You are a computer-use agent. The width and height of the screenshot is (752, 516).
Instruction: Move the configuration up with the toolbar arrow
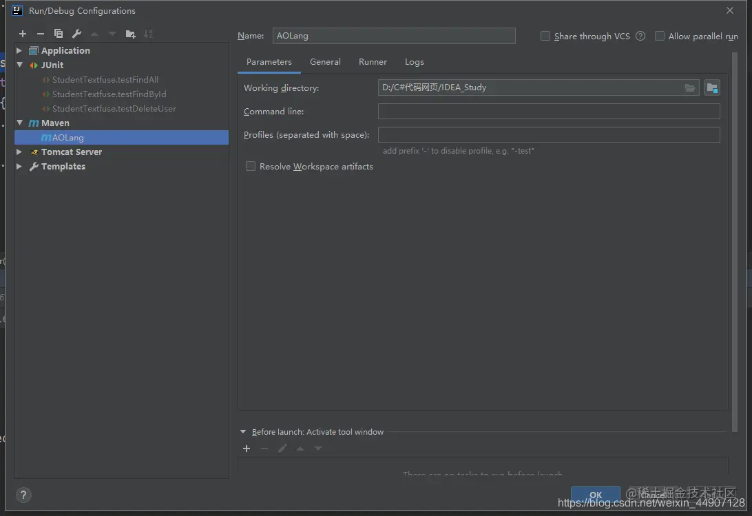point(94,34)
